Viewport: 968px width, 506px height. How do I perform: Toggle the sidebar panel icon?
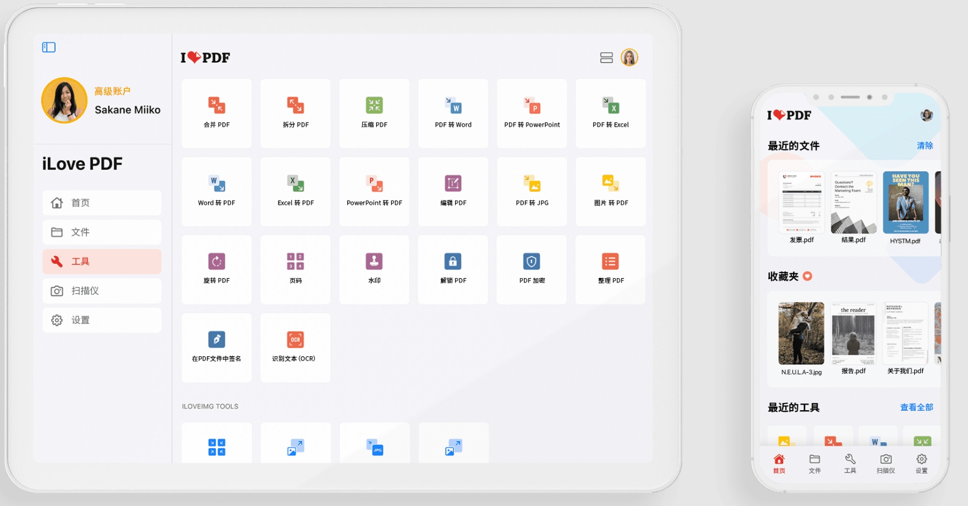[x=49, y=47]
